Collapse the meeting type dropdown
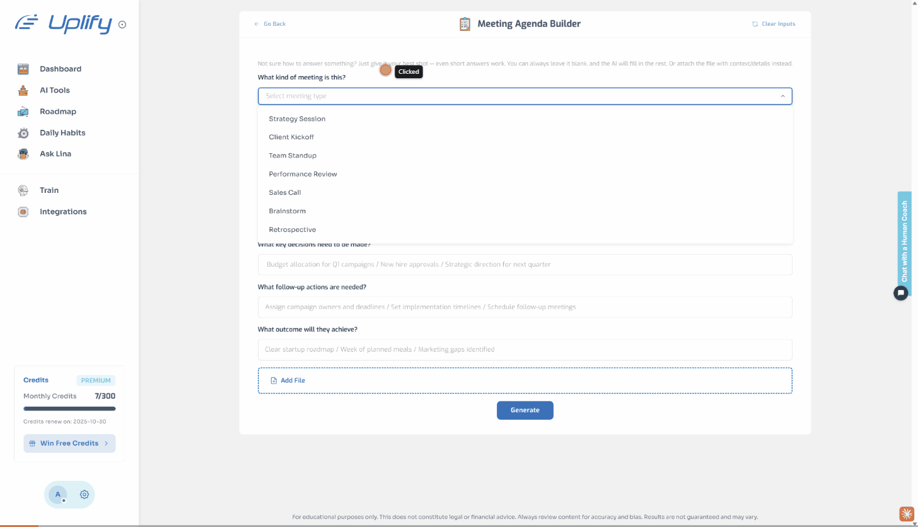 pos(782,96)
